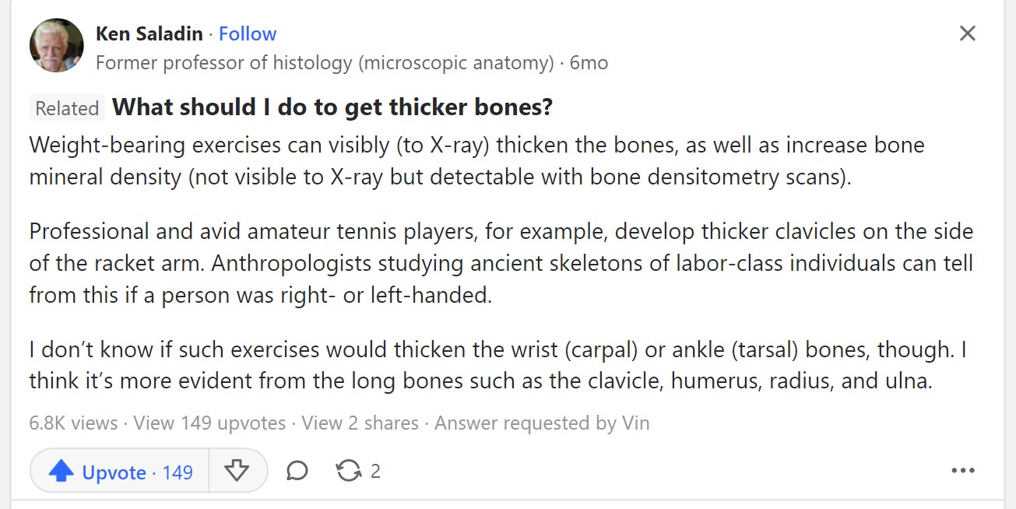Image resolution: width=1016 pixels, height=509 pixels.
Task: Open the 6mo timestamp link
Action: [589, 63]
